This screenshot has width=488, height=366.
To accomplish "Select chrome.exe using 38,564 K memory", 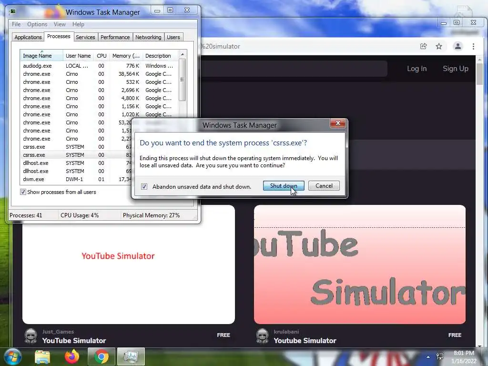I will (x=99, y=74).
